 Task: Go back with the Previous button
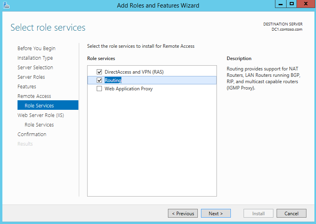pyautogui.click(x=183, y=213)
